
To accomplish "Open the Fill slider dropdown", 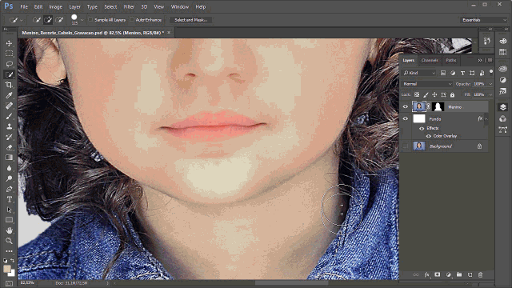I will click(490, 94).
